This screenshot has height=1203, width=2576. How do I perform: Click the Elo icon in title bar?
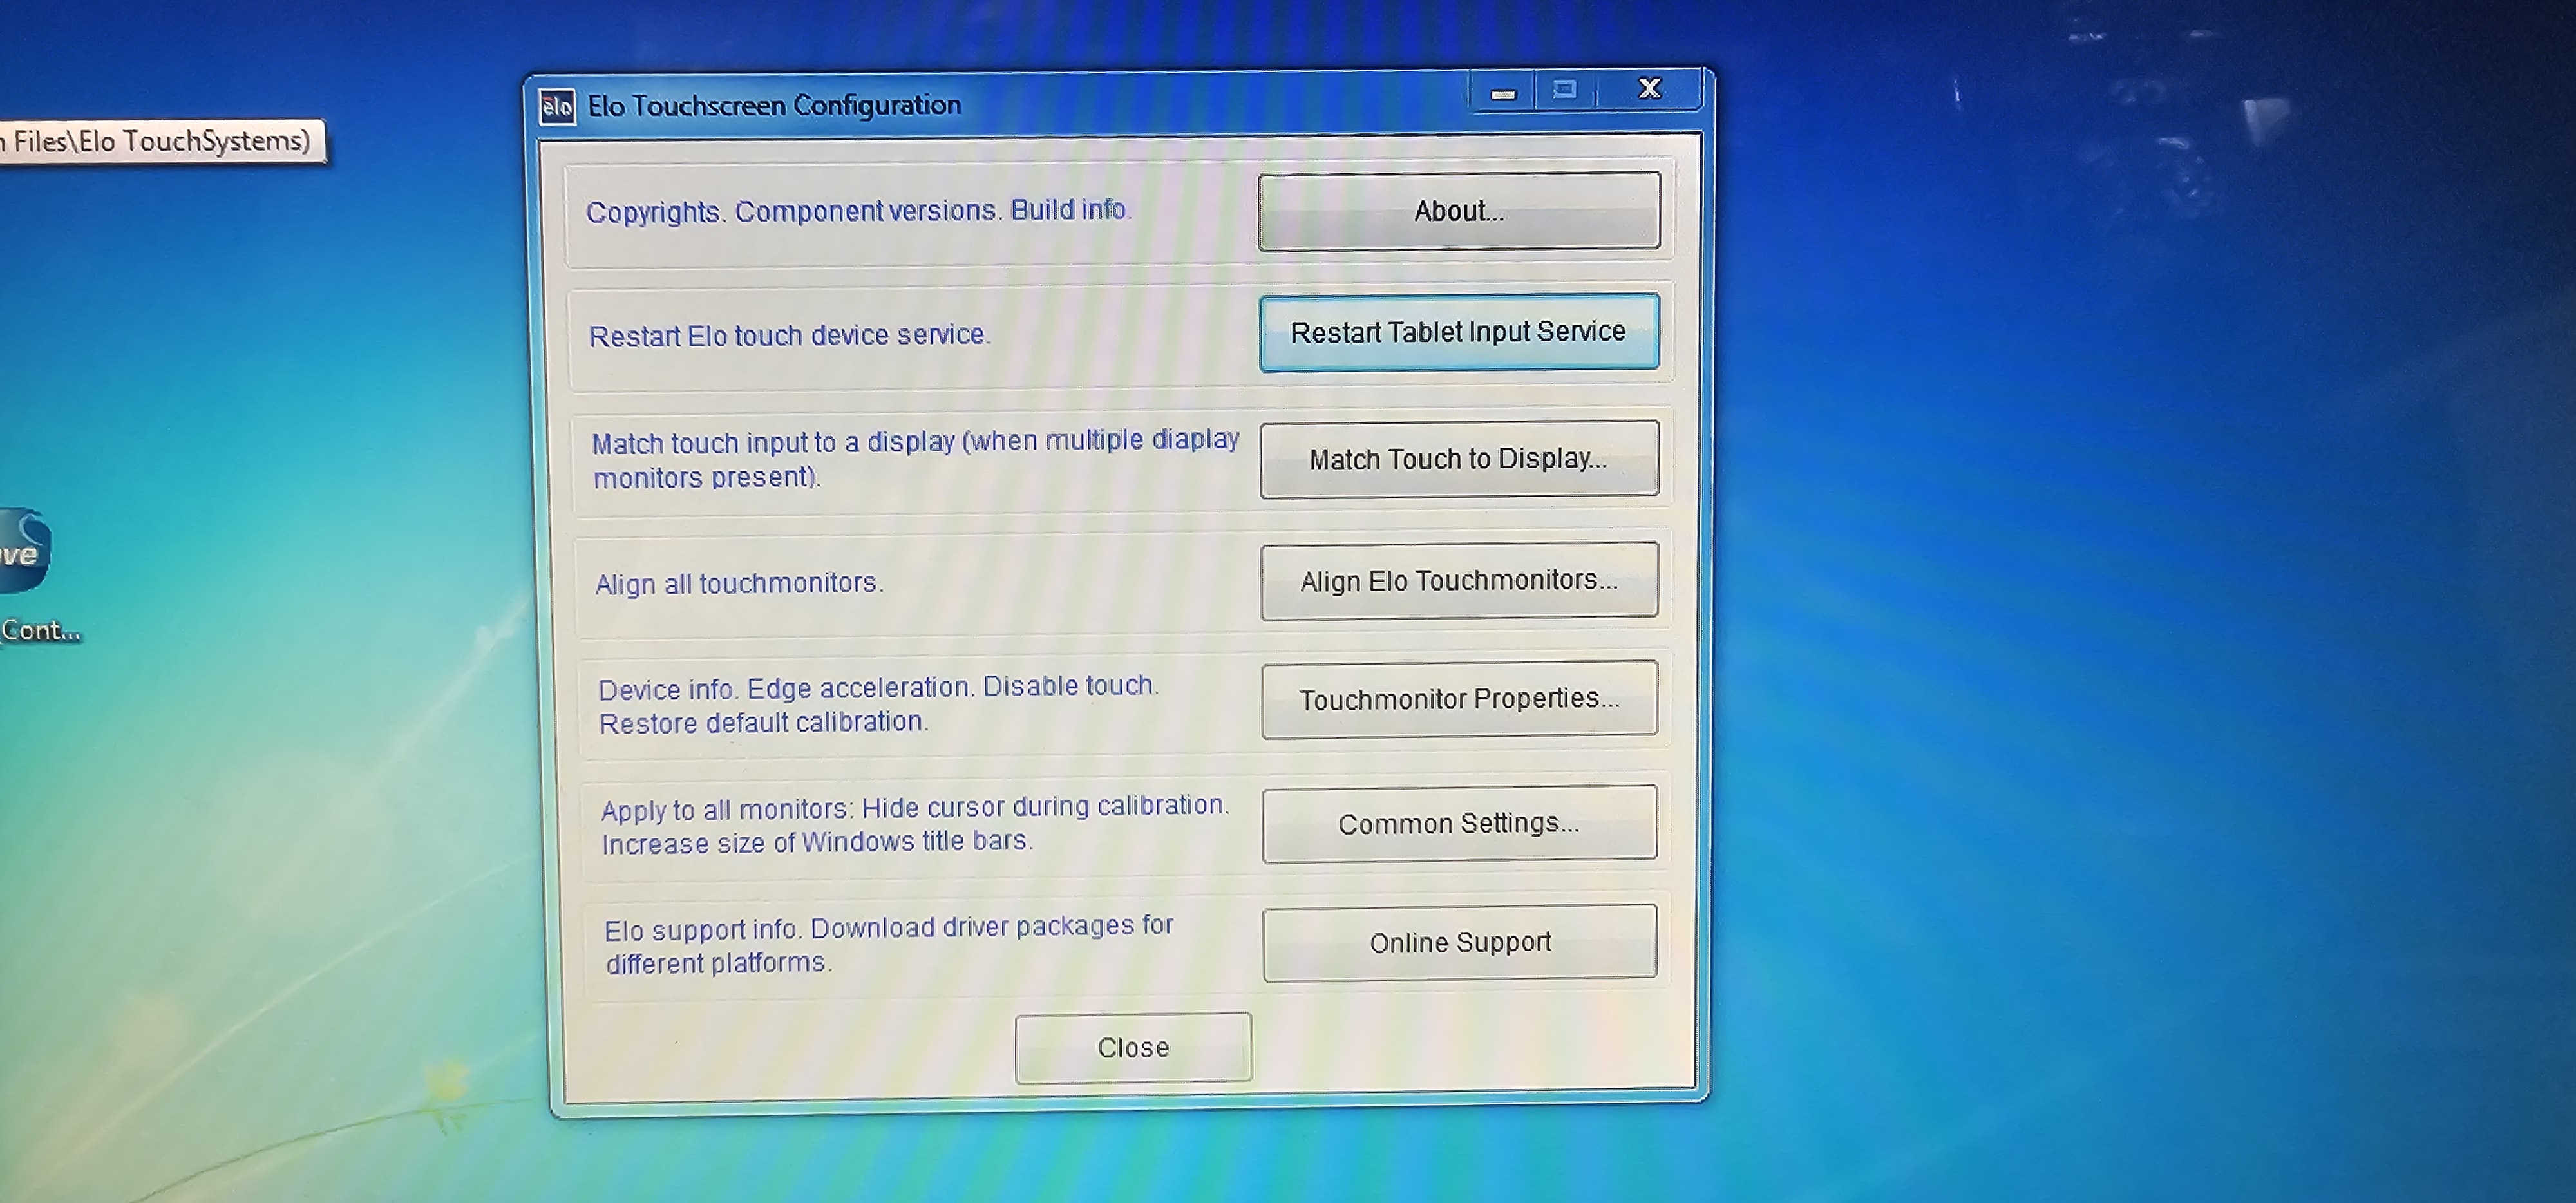click(x=557, y=106)
